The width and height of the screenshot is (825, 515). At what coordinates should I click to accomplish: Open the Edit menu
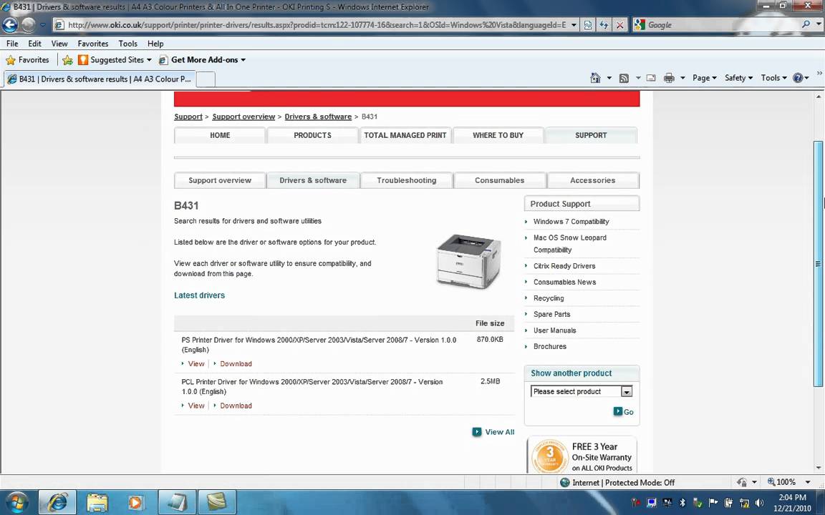coord(34,44)
